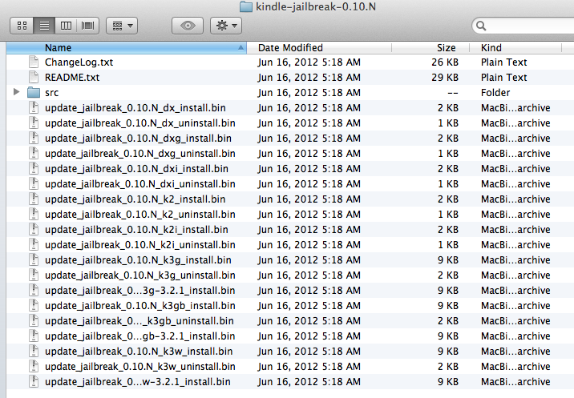Click file name update_jailbreak_0.10.N_dx_install.bin
Image resolution: width=574 pixels, height=398 pixels.
click(135, 108)
